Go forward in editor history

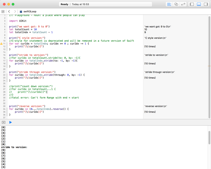(x=15, y=12)
